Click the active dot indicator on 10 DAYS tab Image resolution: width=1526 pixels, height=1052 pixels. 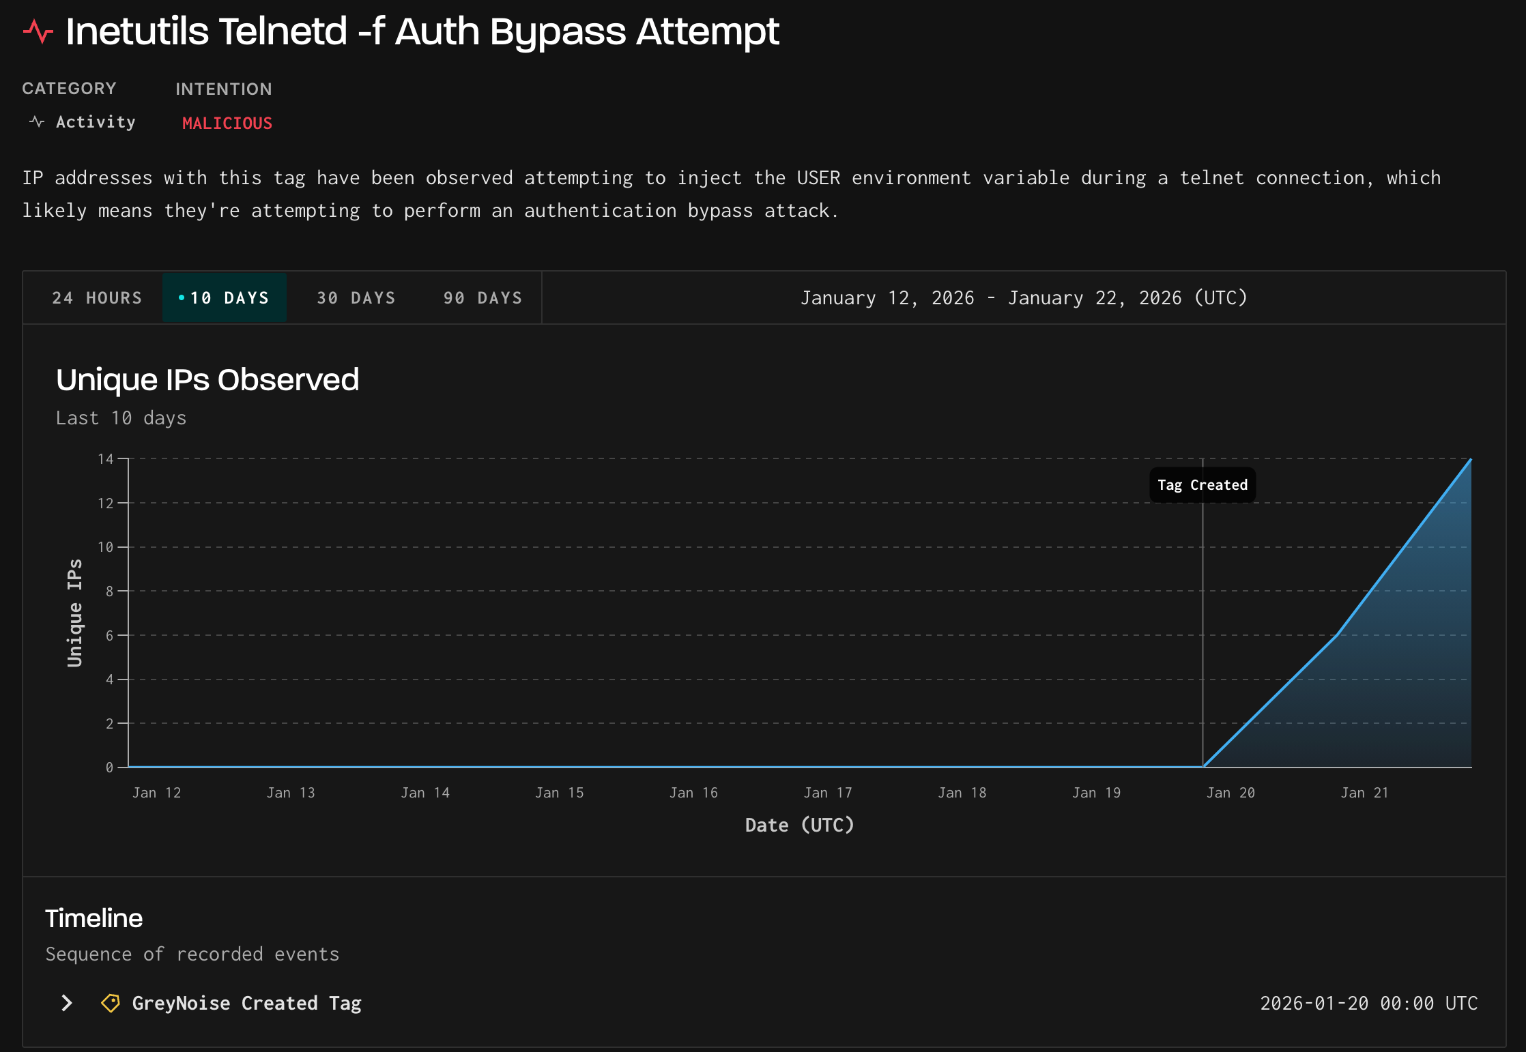point(180,297)
